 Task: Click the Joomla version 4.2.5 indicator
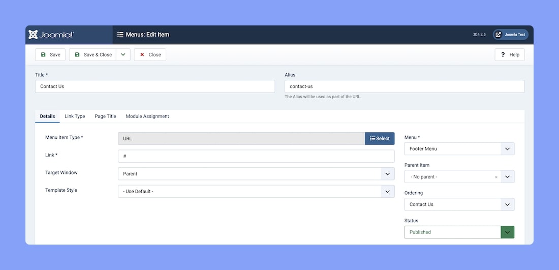(479, 35)
